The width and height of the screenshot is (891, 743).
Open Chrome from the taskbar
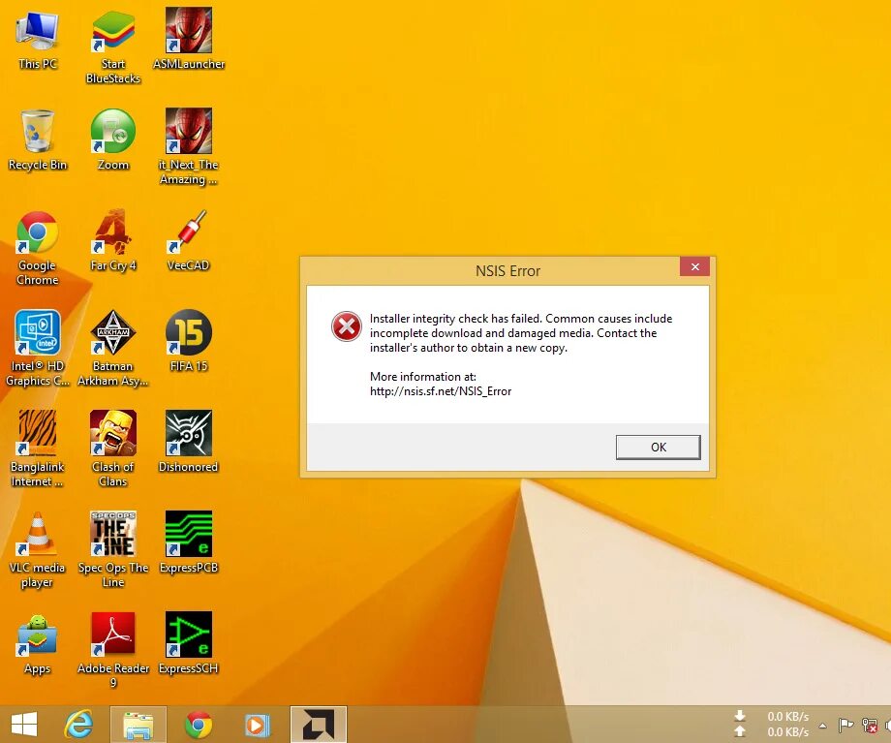click(x=199, y=725)
